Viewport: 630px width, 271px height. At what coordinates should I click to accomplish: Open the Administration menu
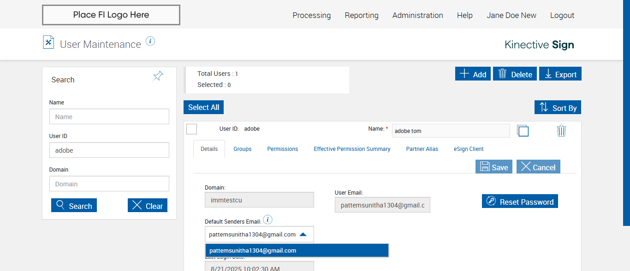[x=417, y=15]
